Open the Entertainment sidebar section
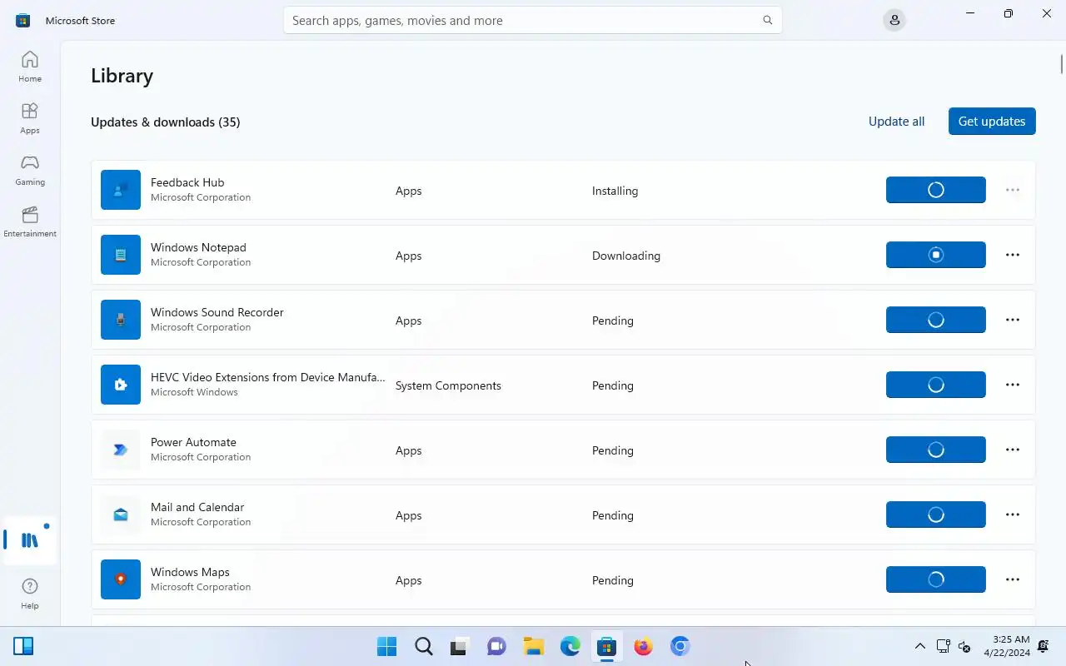 pyautogui.click(x=30, y=221)
